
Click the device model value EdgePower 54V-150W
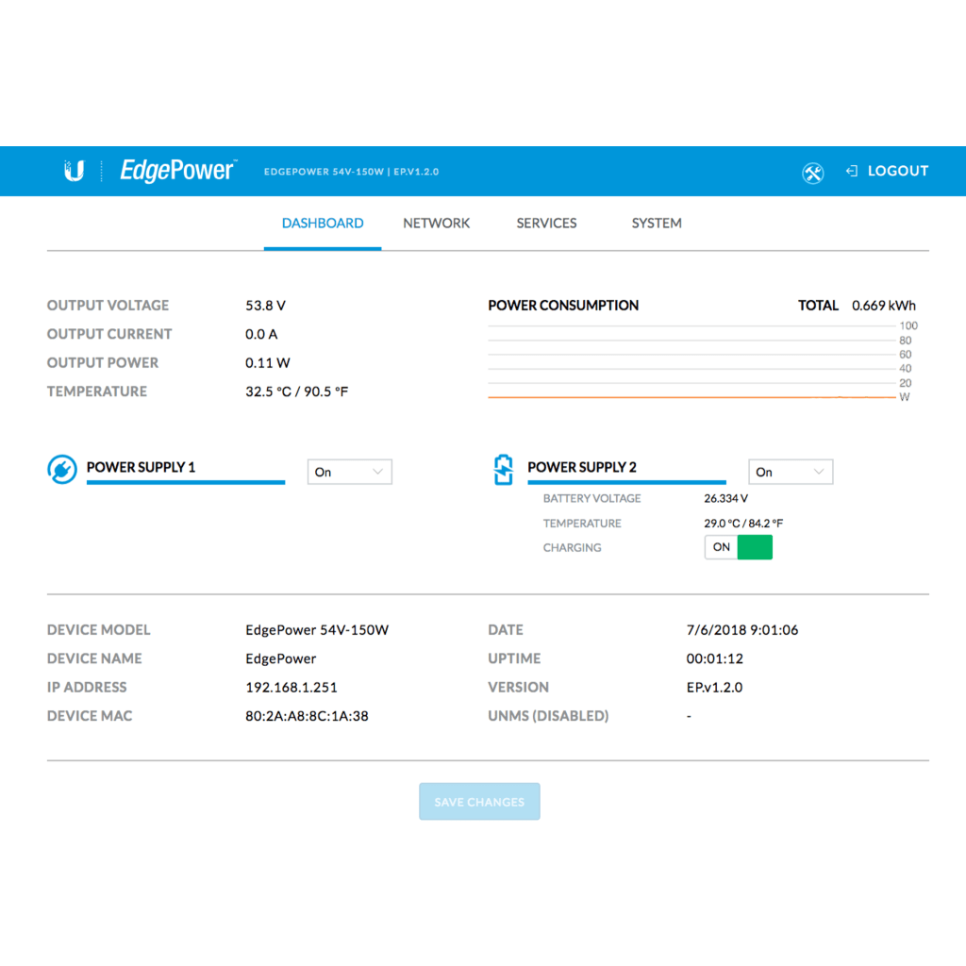click(x=317, y=629)
